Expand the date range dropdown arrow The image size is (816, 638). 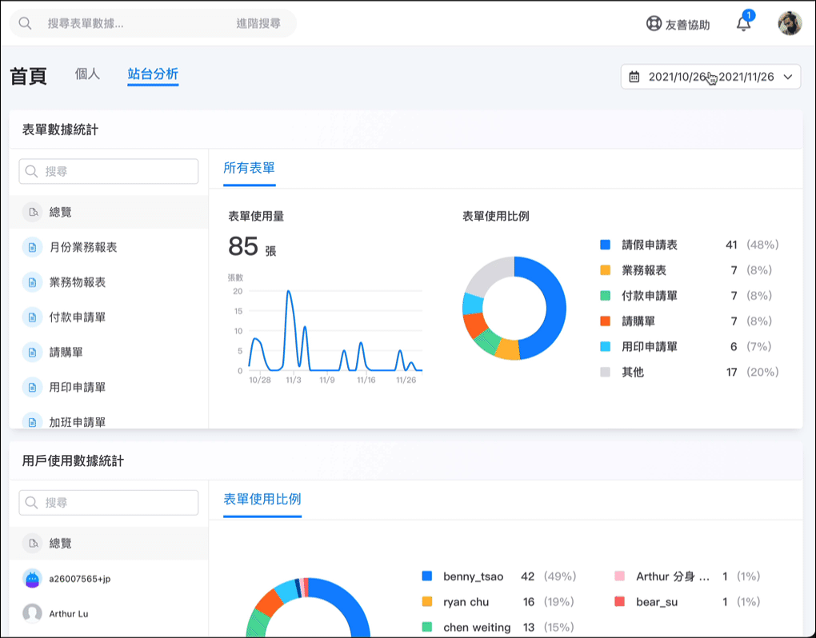pos(788,77)
